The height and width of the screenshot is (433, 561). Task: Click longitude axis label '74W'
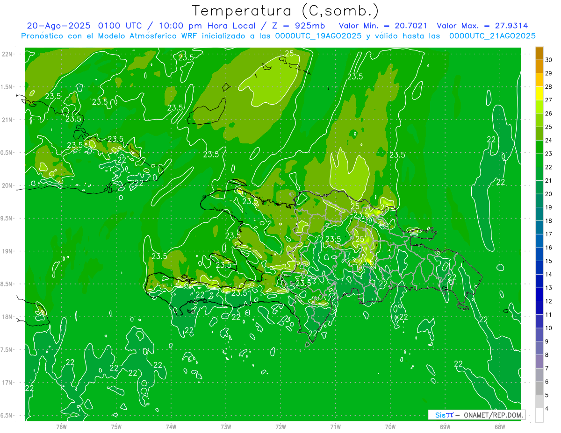point(171,426)
